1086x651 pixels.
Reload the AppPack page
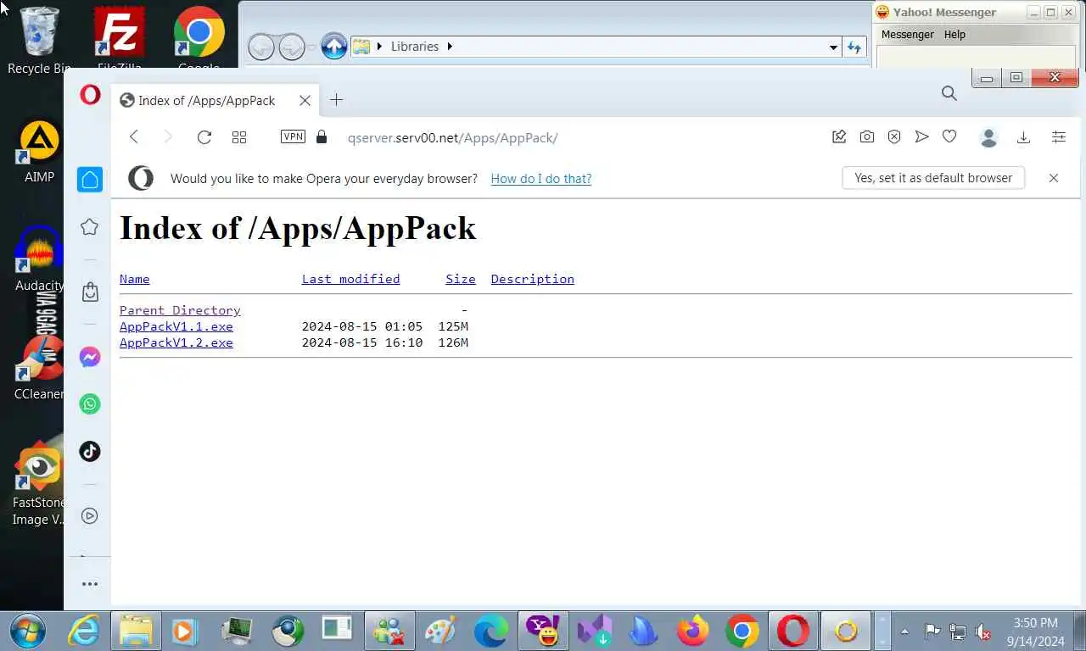[204, 137]
